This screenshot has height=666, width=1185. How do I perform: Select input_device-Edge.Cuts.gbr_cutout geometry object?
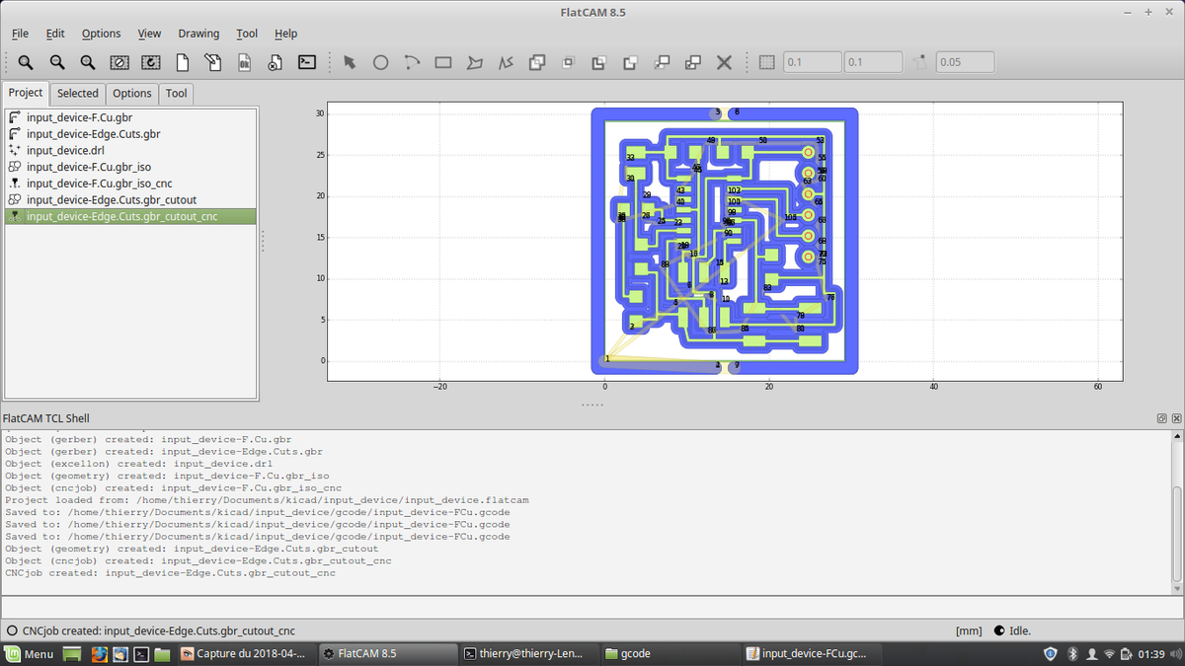130,199
